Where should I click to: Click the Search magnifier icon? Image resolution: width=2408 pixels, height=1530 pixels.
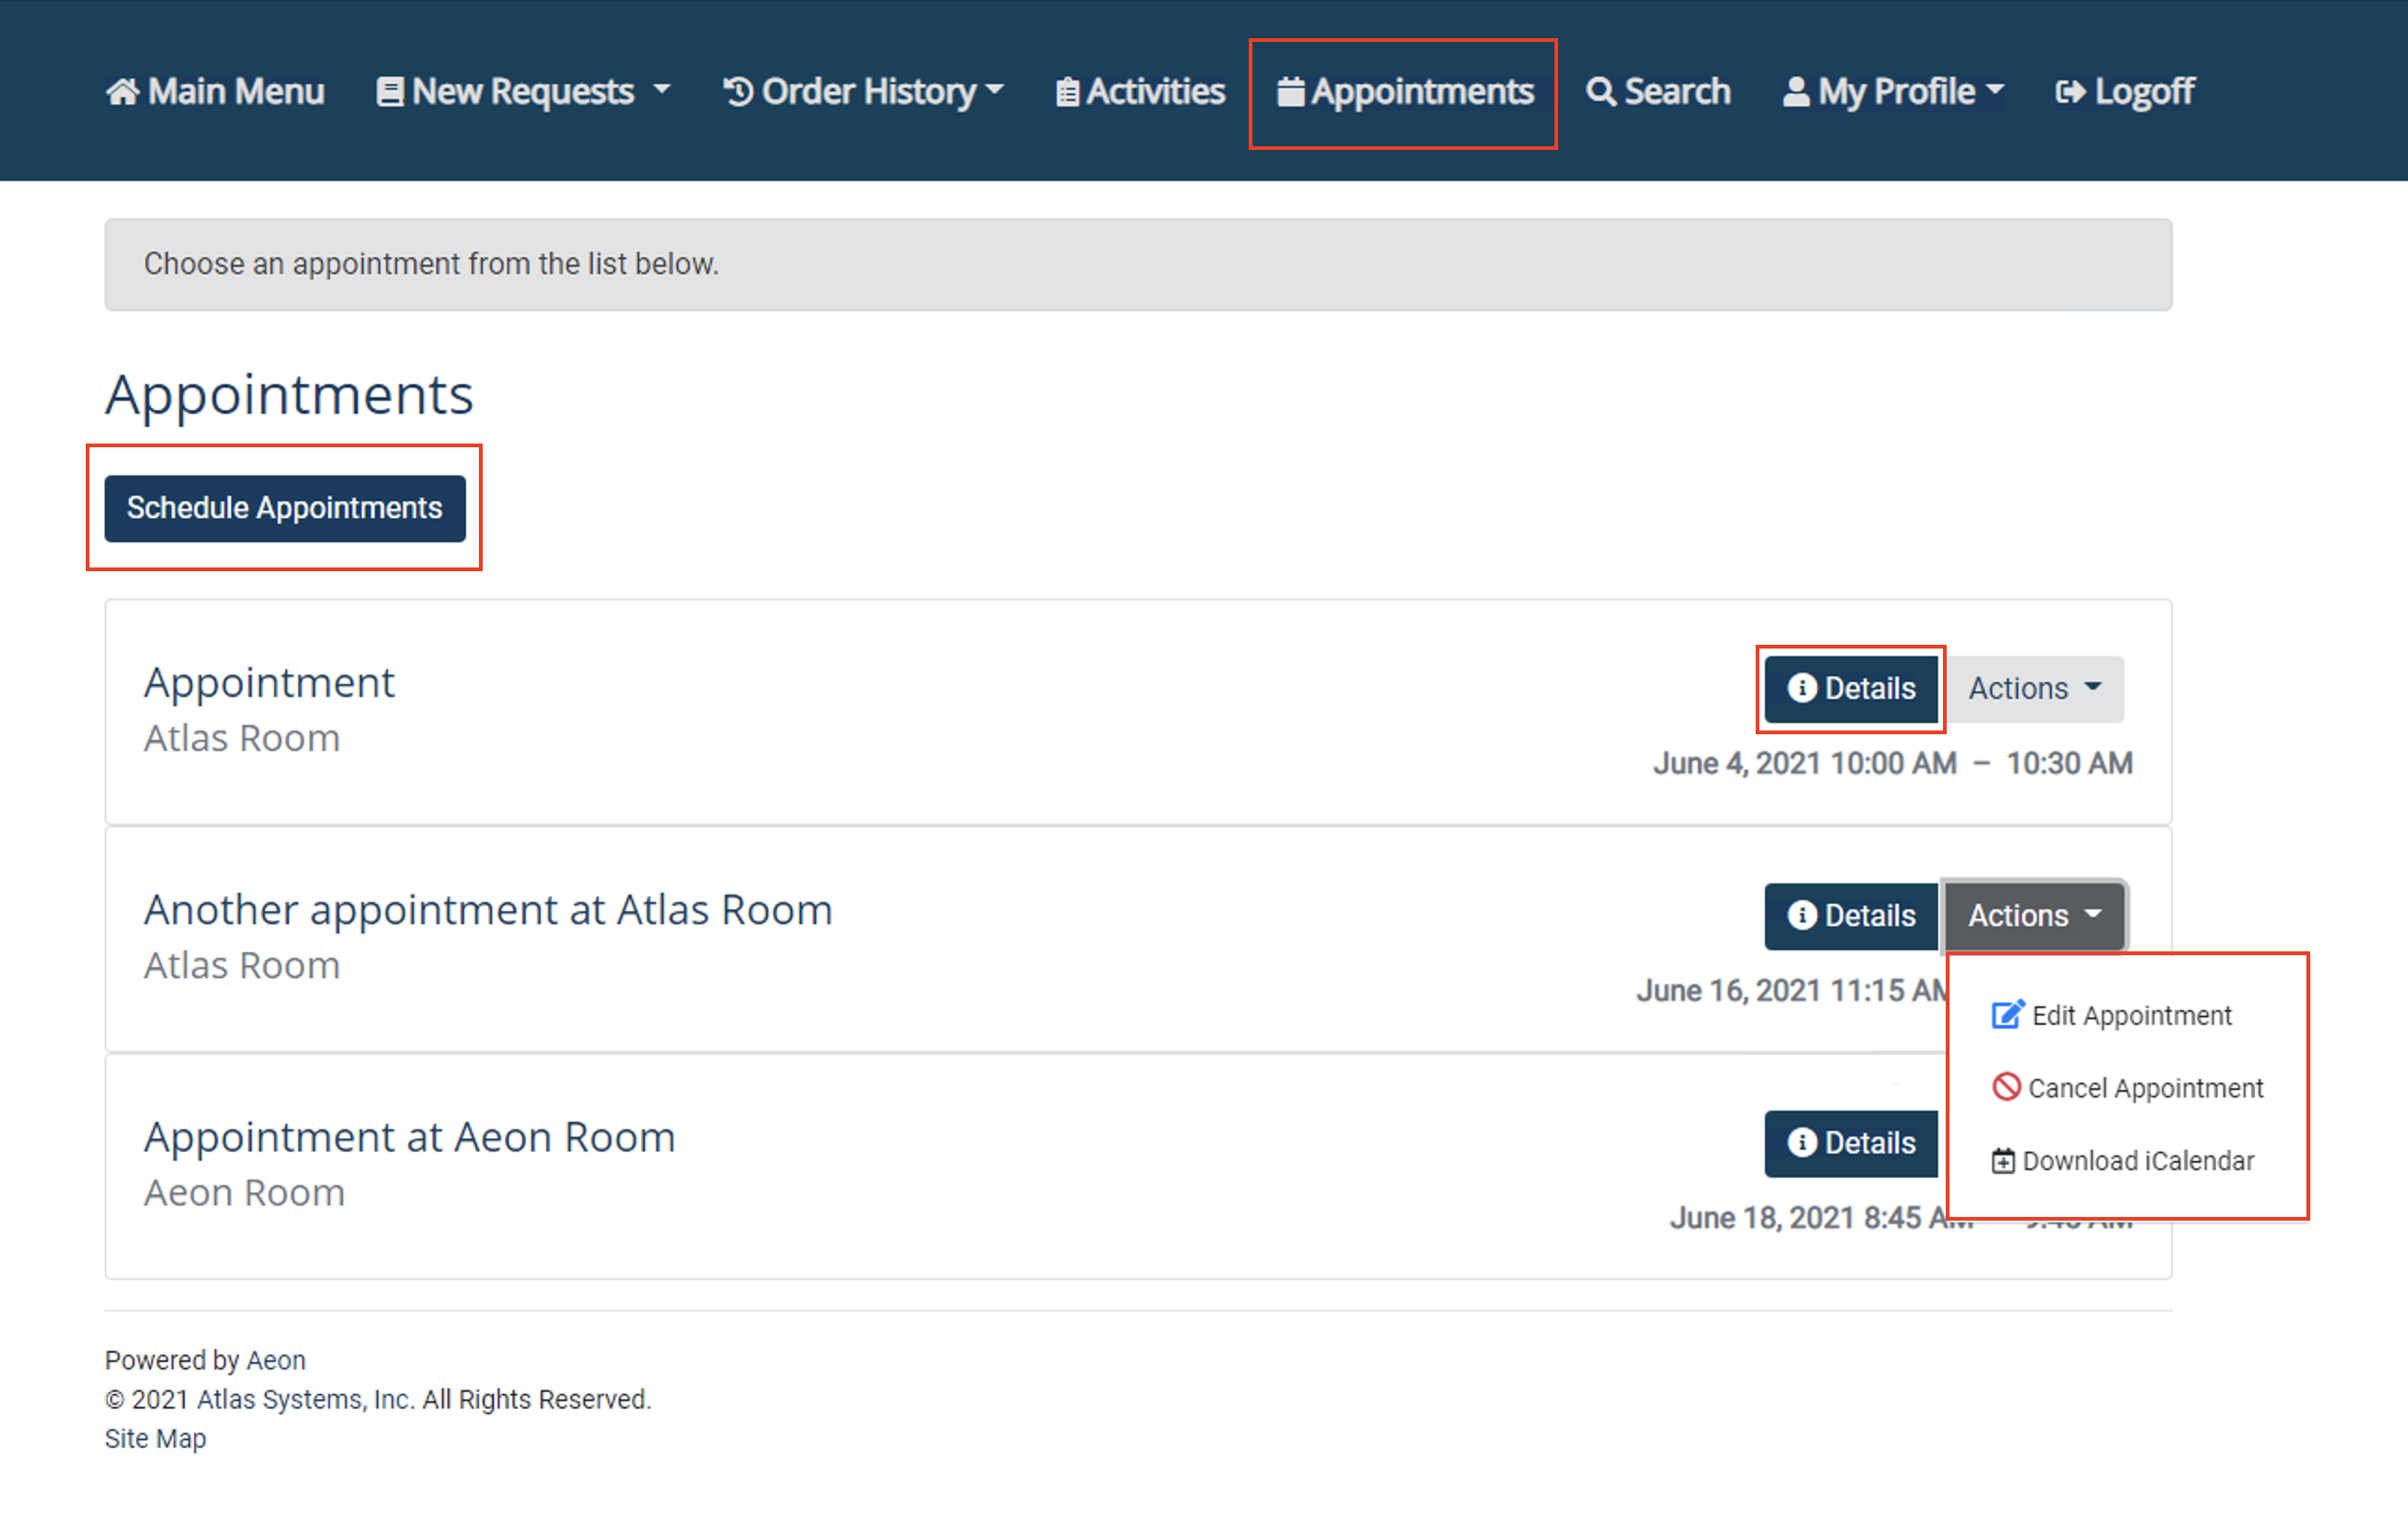(x=1601, y=91)
